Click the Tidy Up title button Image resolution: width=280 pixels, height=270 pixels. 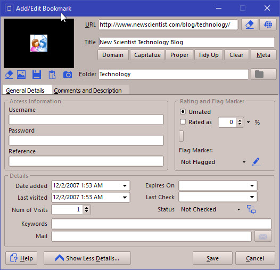[208, 55]
